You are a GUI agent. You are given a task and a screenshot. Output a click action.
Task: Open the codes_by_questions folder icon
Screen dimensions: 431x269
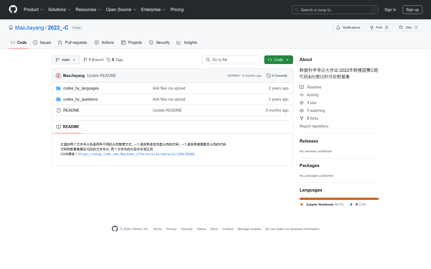click(x=58, y=99)
